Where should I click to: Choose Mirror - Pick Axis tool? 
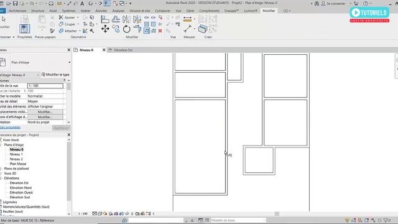pyautogui.click(x=126, y=19)
